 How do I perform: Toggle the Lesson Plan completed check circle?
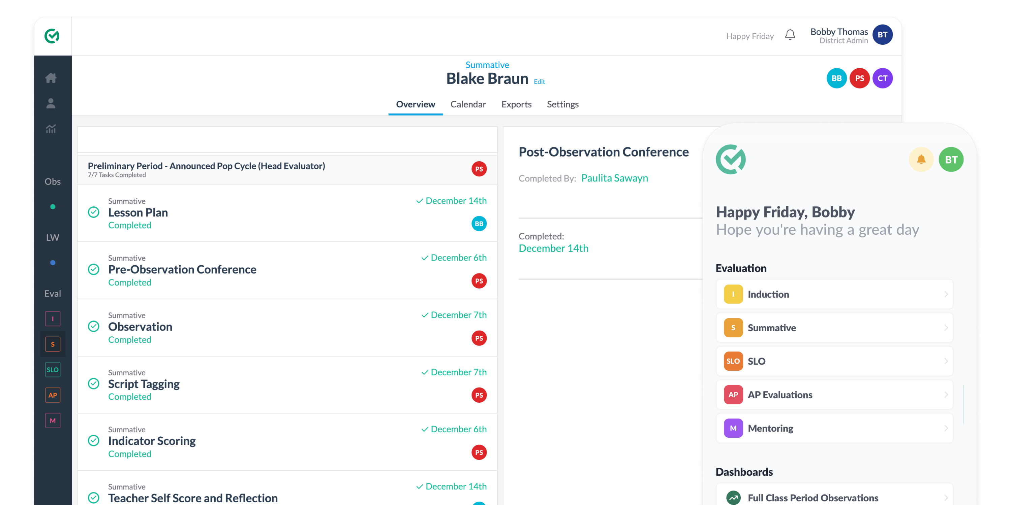click(93, 212)
